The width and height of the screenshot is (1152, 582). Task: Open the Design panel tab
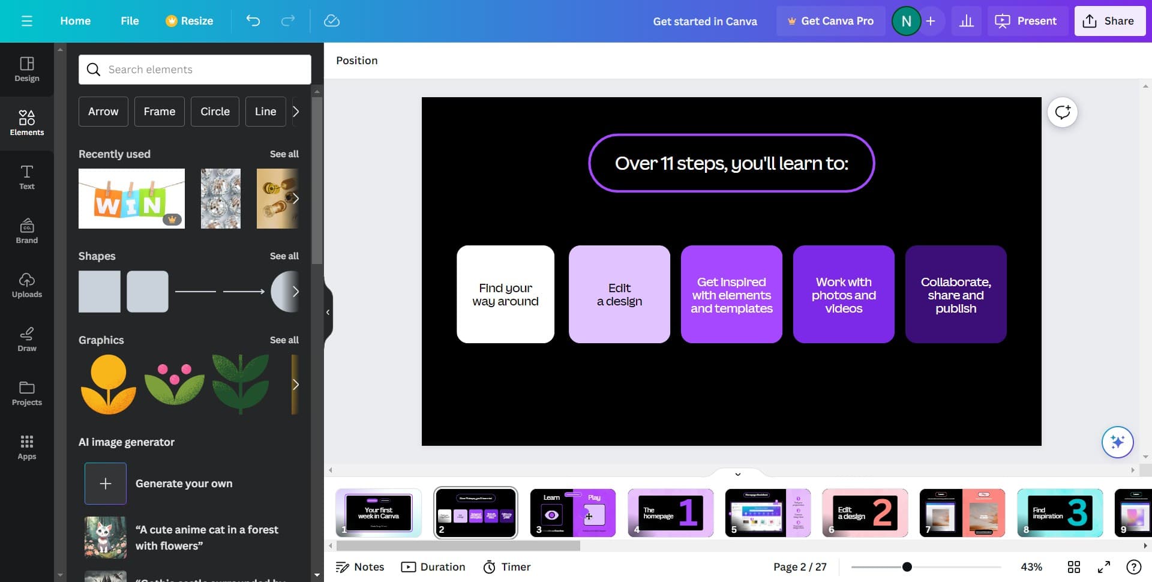pos(27,70)
